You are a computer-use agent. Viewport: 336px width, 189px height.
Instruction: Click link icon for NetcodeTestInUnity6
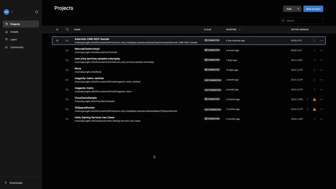click(67, 50)
